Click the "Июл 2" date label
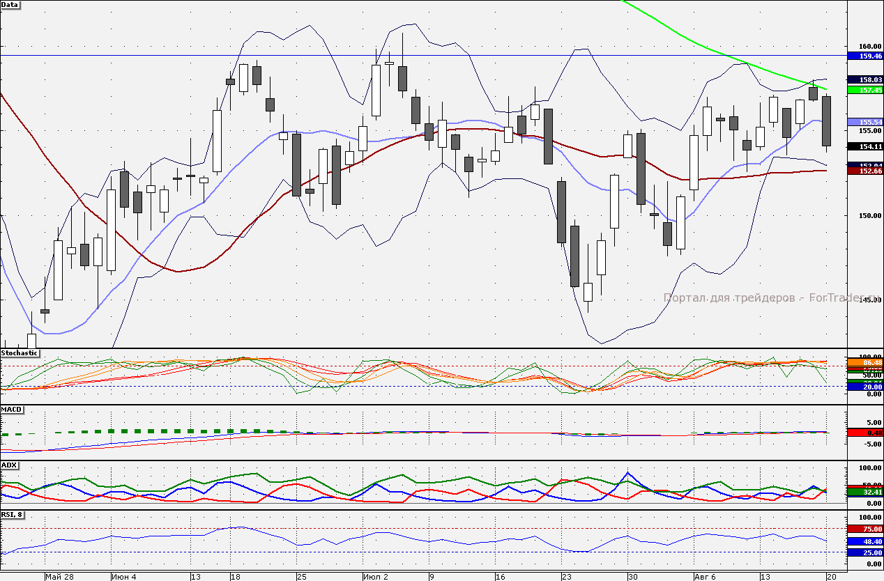Viewport: 884px width, 581px height. [376, 577]
